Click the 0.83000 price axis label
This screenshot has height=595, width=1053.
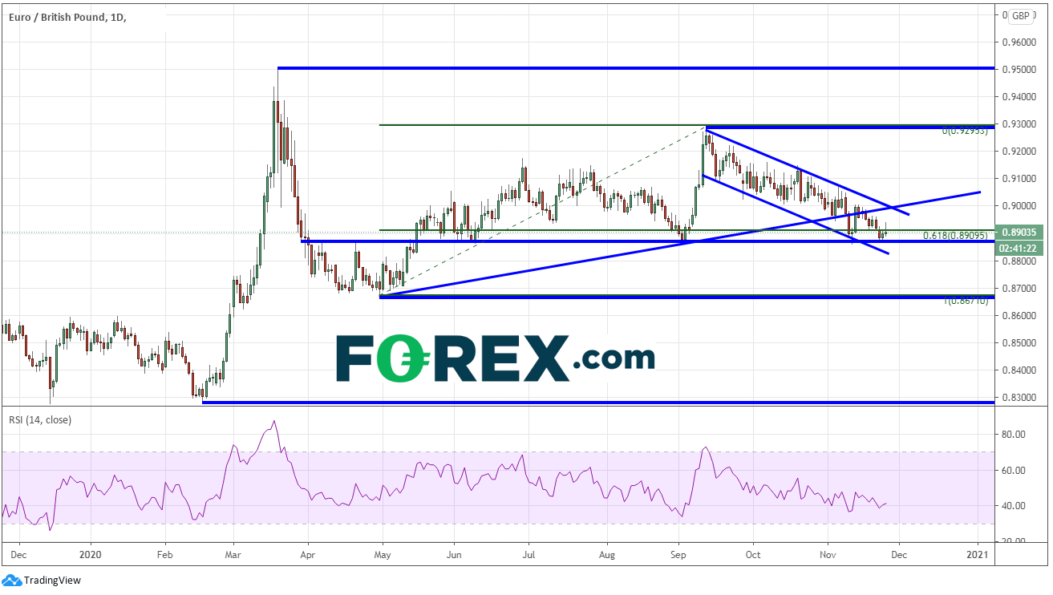pyautogui.click(x=1020, y=398)
